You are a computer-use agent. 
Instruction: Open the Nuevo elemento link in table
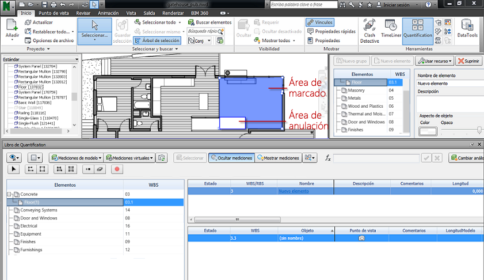[x=294, y=191]
